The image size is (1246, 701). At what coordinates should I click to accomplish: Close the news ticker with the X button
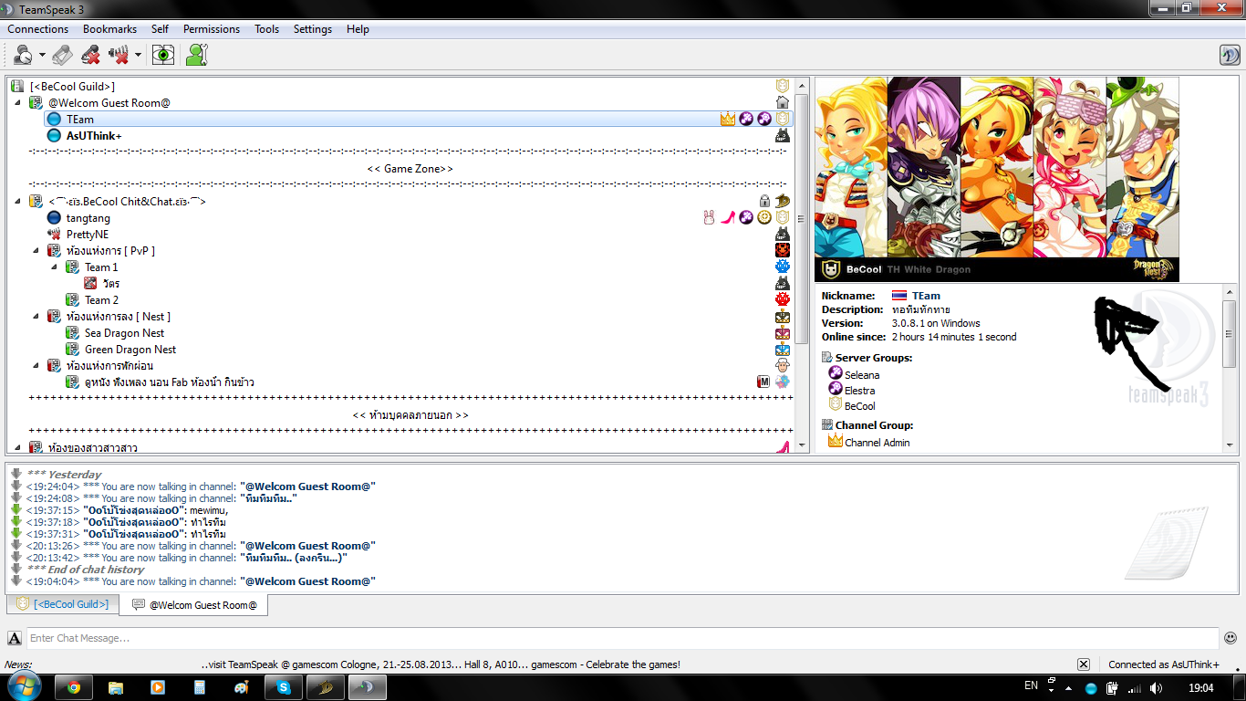point(1084,664)
